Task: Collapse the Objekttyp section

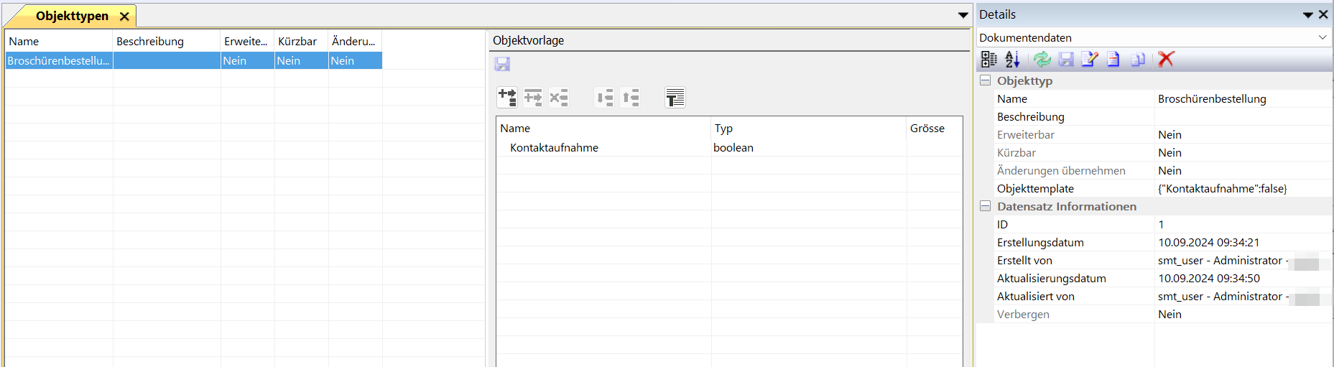Action: coord(986,80)
